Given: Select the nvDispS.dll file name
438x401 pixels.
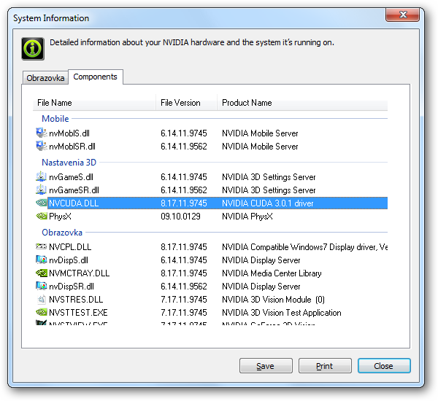Looking at the screenshot, I should point(69,260).
